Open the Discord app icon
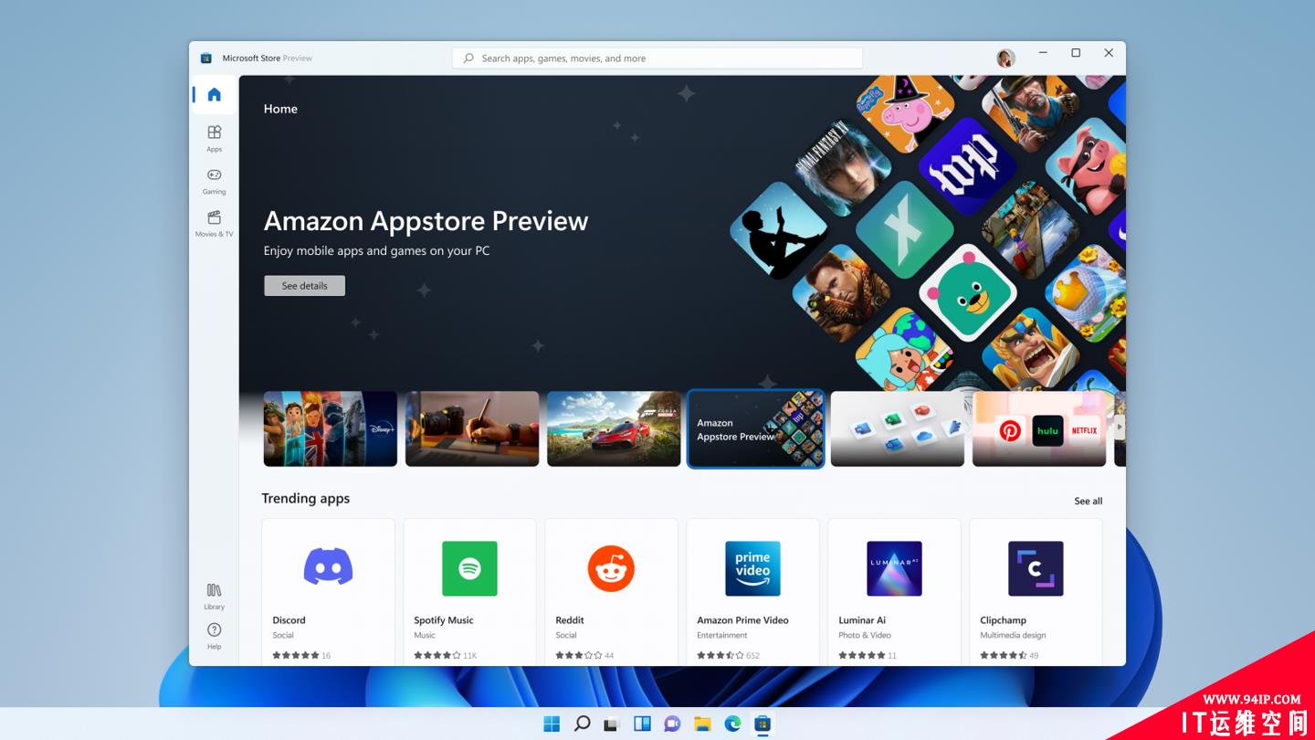 click(328, 568)
